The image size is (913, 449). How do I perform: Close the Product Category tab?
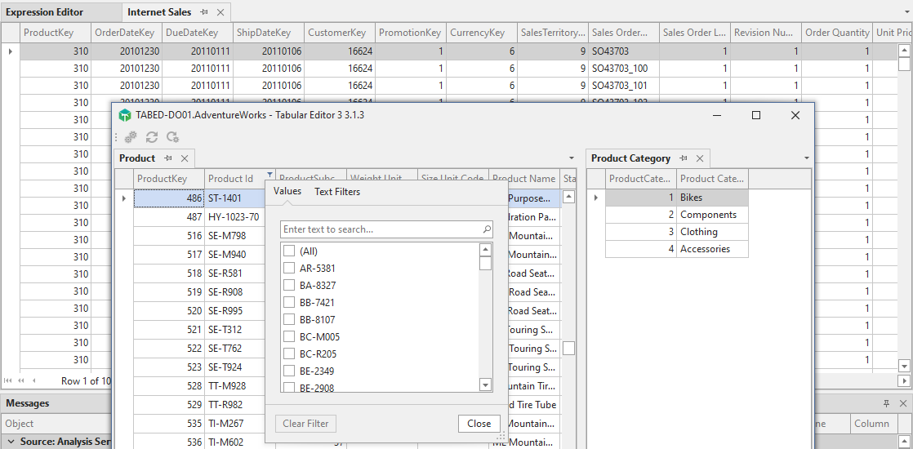(700, 158)
